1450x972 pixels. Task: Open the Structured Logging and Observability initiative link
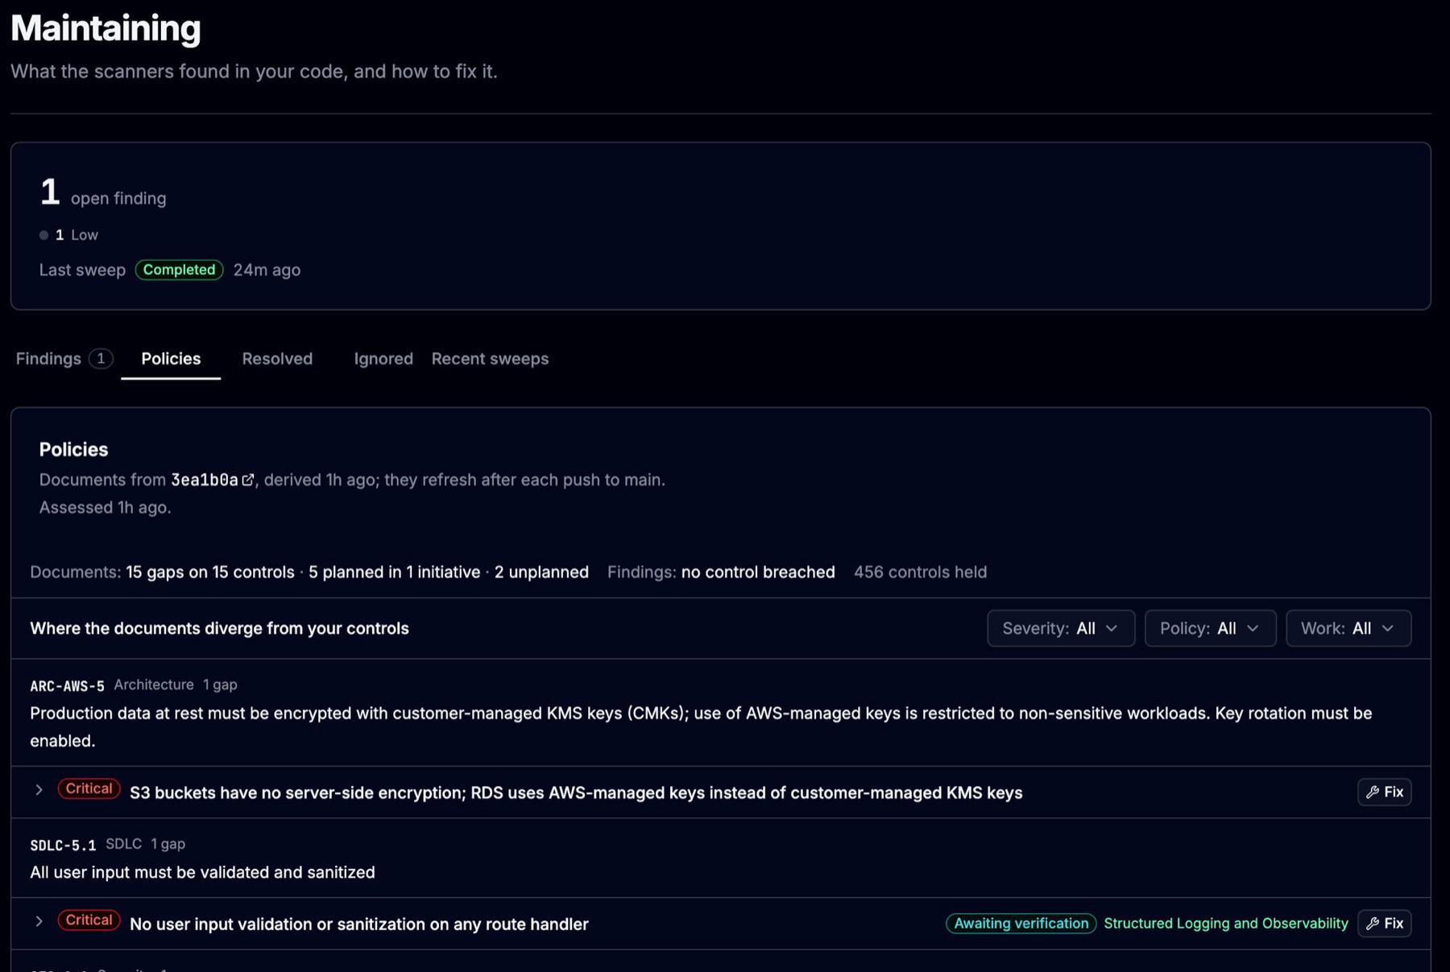1225,923
